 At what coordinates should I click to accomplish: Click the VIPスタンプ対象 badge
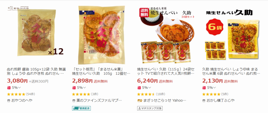[150, 108]
